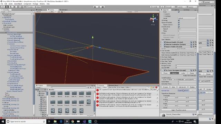This screenshot has width=221, height=124.
Task: Open Engine Audio script settings gear
Action: coord(196,46)
